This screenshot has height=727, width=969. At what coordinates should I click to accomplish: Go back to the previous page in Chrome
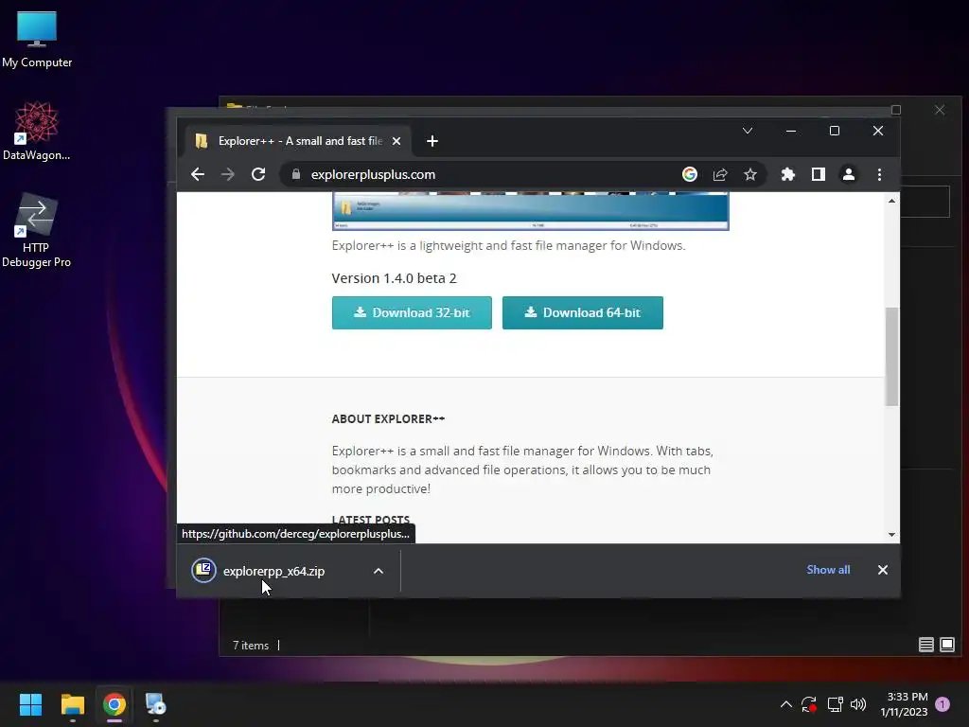point(198,175)
